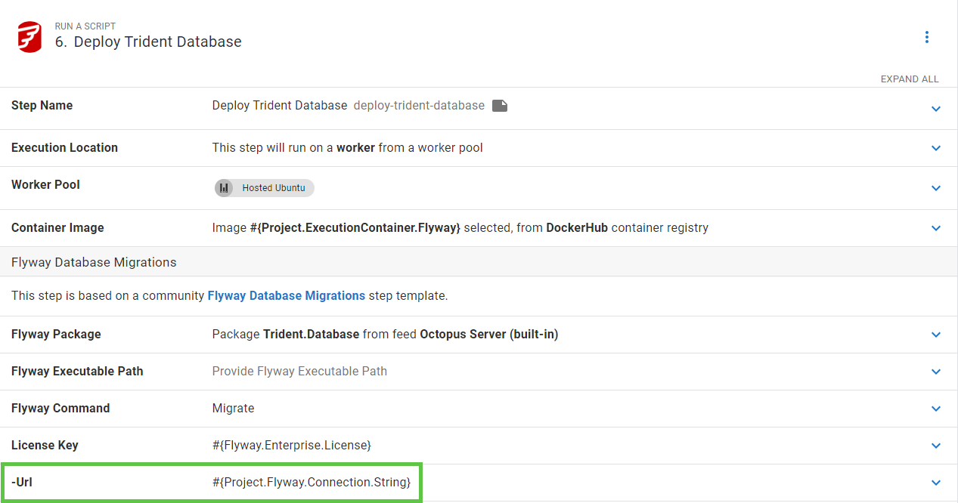Viewport: 958px width, 503px height.
Task: Select the Migrate command value
Action: point(233,408)
